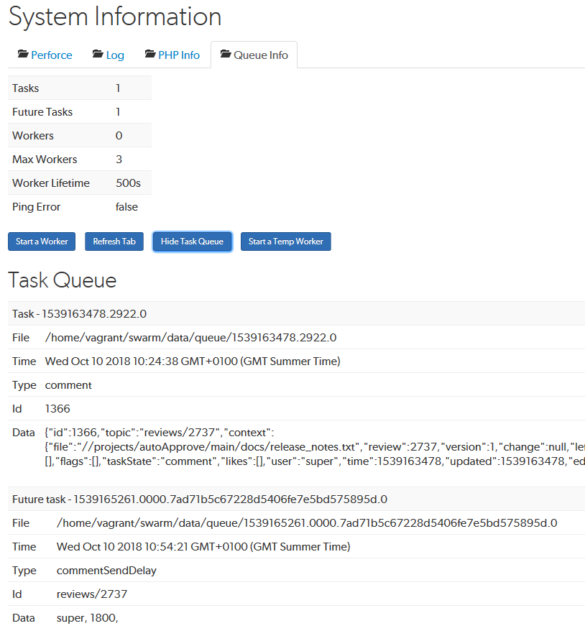Click the folder icon on Perforce tab
Image resolution: width=585 pixels, height=631 pixels.
coord(23,54)
